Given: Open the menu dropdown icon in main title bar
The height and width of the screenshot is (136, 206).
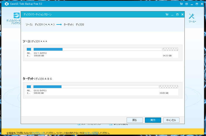Looking at the screenshot, I should (186, 4).
